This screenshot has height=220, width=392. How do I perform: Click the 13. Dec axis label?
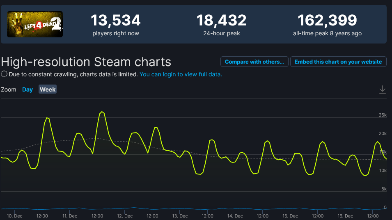(x=180, y=216)
